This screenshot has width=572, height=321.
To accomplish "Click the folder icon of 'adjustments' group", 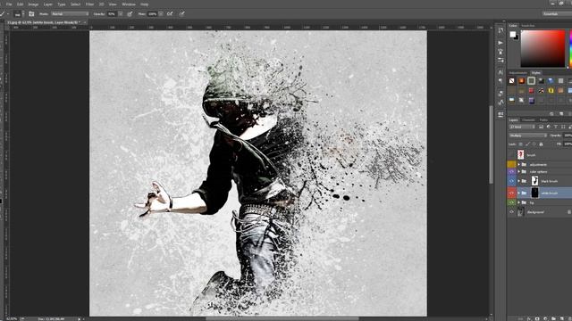I will 524,164.
